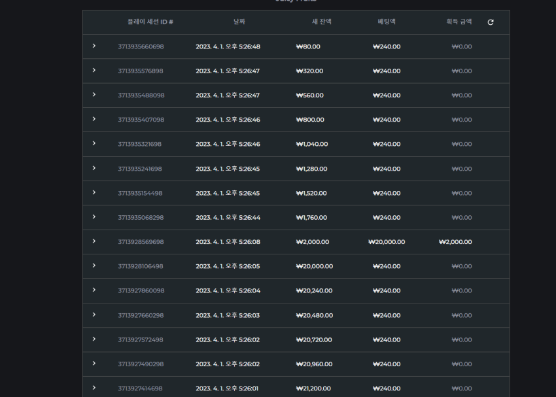This screenshot has height=397, width=556.
Task: Select session ID 3713928569698
Action: (141, 242)
